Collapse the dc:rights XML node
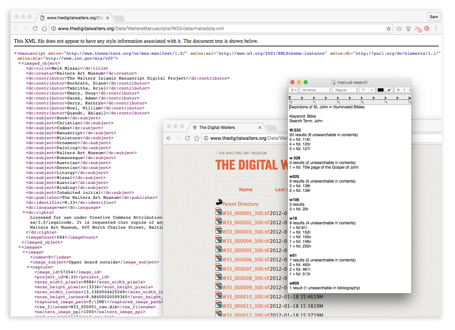 (24, 212)
